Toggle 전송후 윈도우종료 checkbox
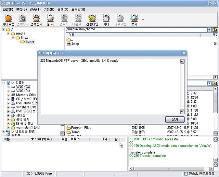Image resolution: width=219 pixels, height=177 pixels. [186, 174]
